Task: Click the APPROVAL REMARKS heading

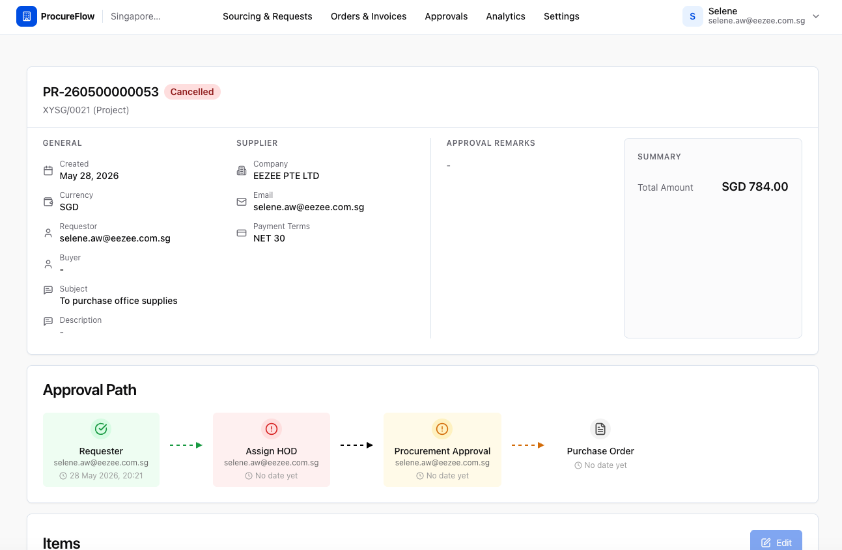Action: point(491,143)
